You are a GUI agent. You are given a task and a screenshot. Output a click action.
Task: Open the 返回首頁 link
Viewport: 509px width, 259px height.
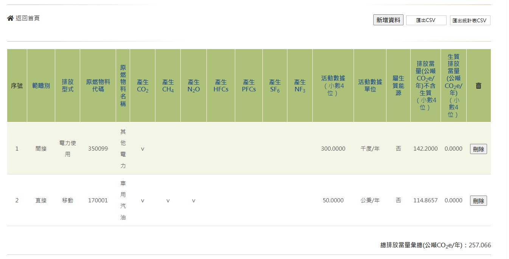[x=27, y=18]
